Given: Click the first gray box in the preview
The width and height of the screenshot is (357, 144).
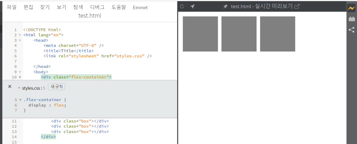Looking at the screenshot, I should pyautogui.click(x=200, y=34).
